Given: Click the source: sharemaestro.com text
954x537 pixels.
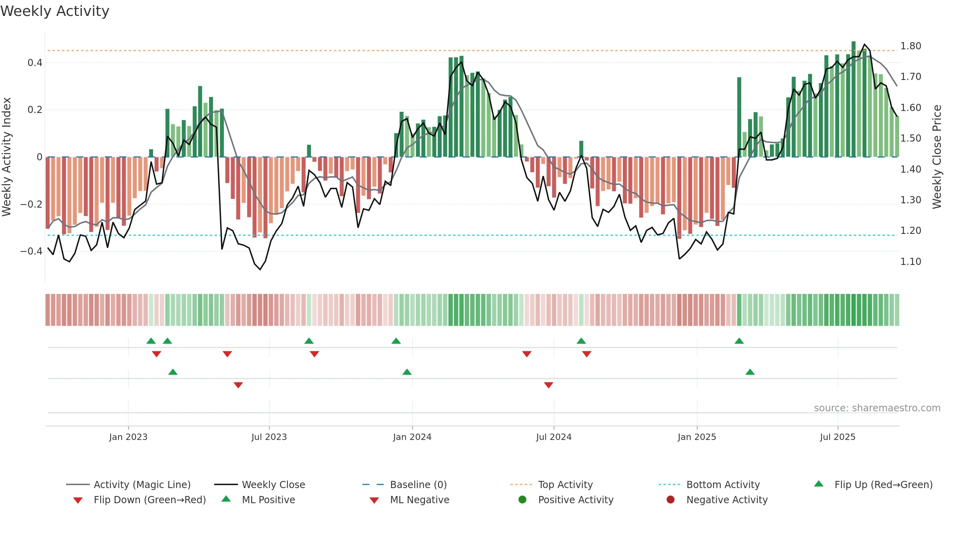Looking at the screenshot, I should 877,408.
